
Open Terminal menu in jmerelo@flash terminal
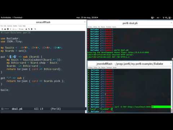point(109,68)
